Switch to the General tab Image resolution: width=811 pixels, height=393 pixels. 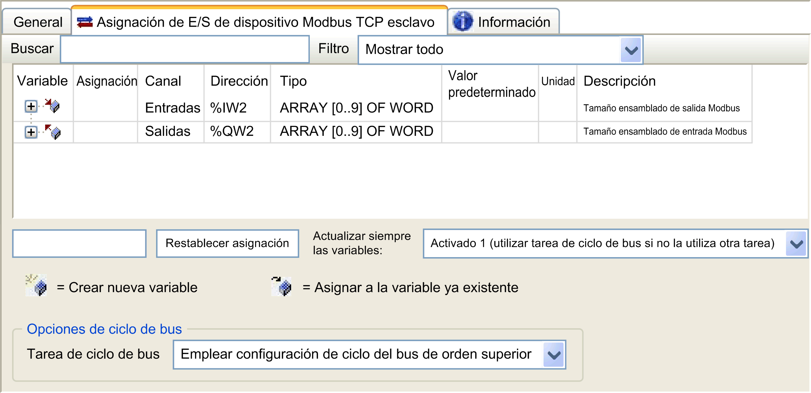[38, 22]
